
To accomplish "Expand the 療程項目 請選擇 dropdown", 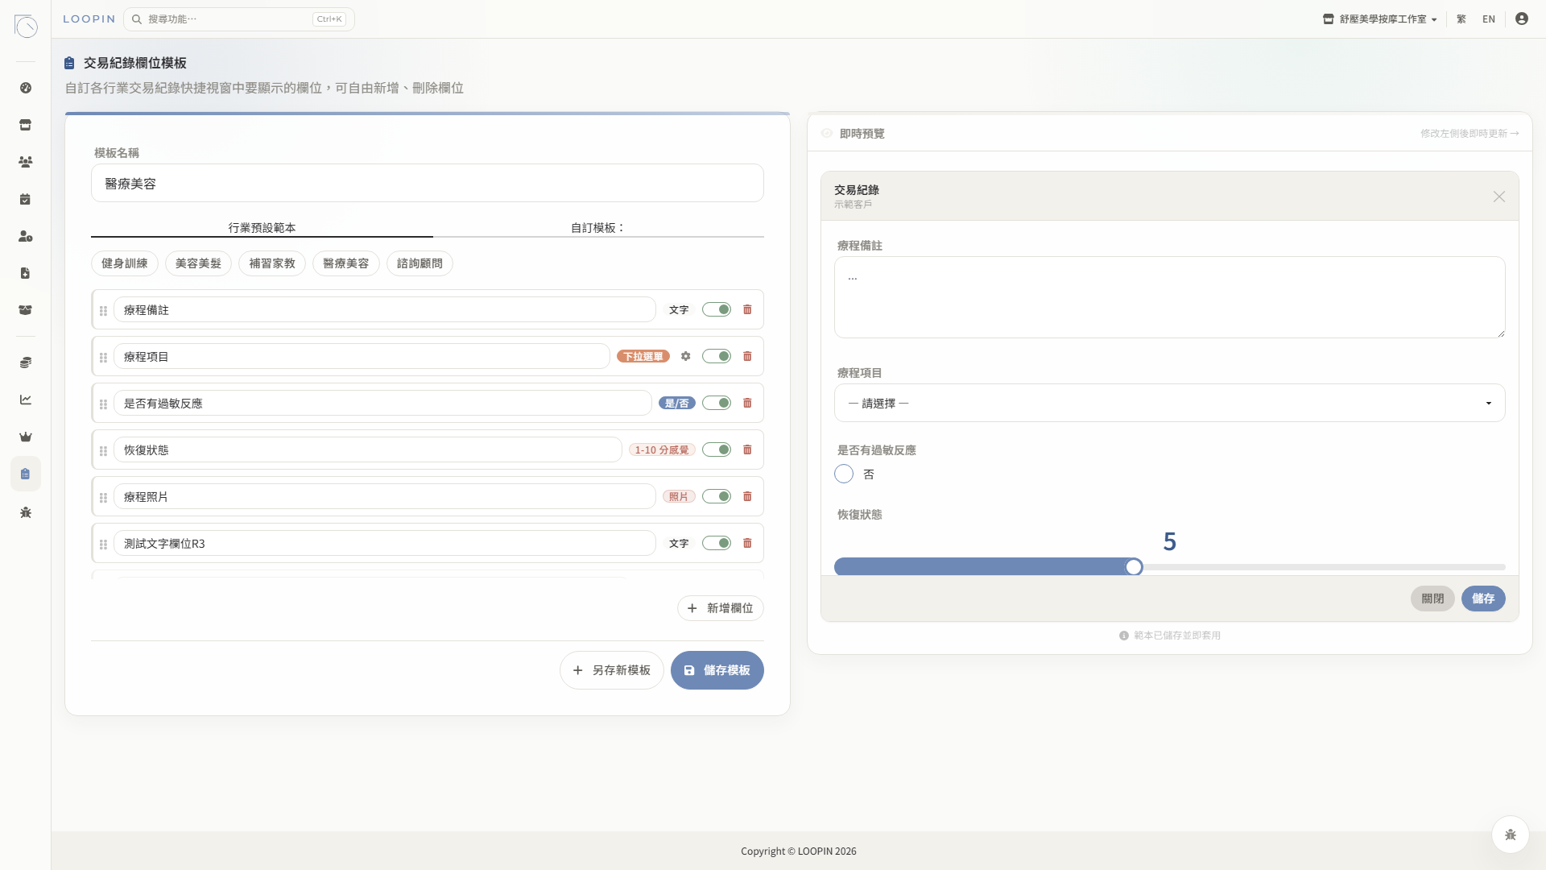I will (x=1169, y=403).
